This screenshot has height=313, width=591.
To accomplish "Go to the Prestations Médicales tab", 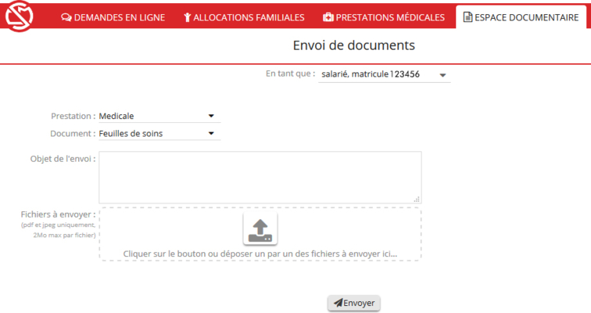I will 384,17.
